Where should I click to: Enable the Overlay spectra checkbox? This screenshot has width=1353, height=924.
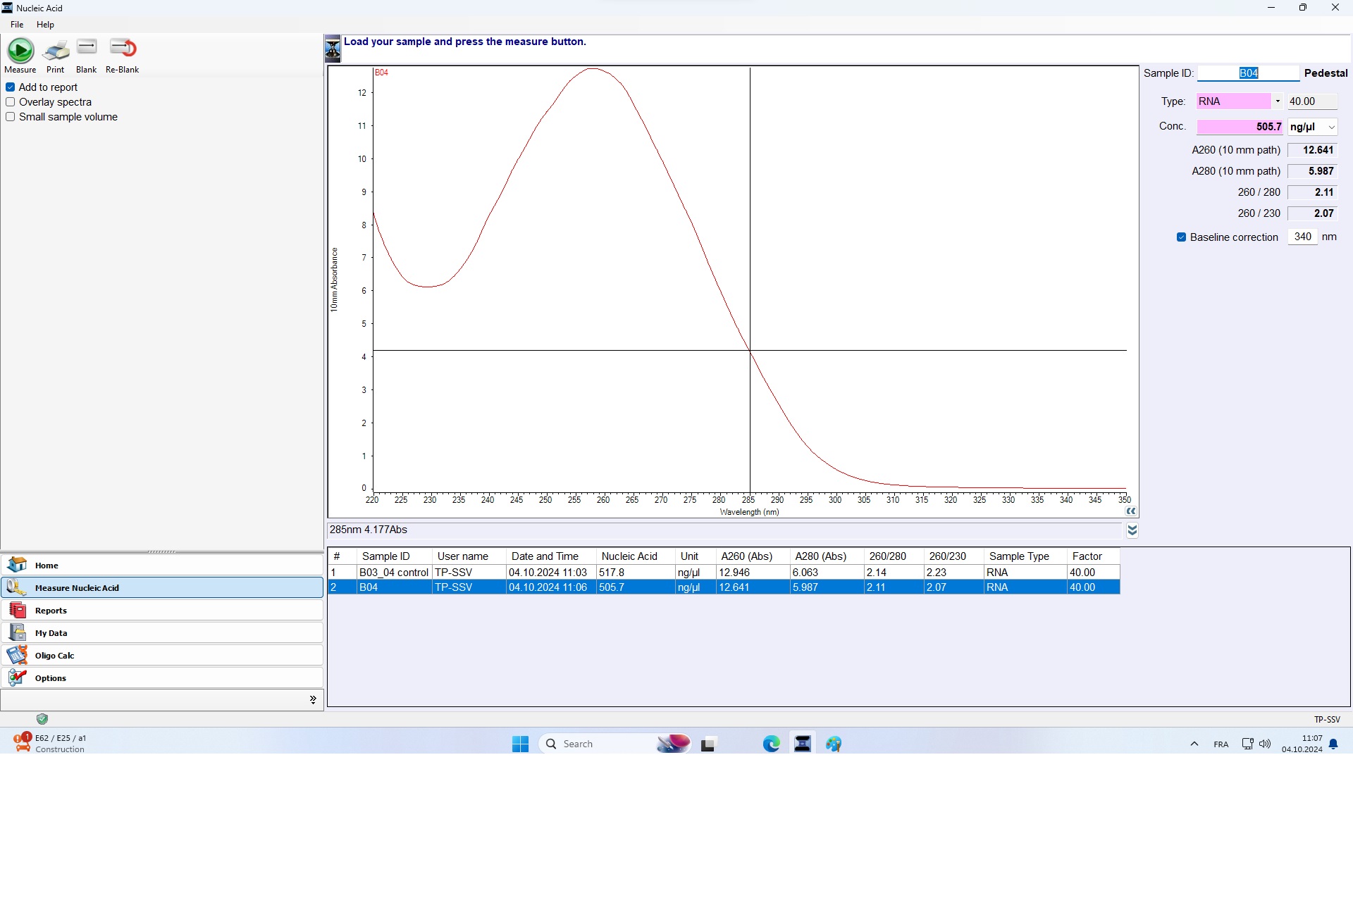pos(11,102)
